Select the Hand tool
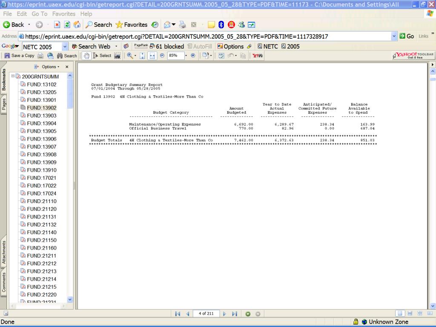Screen dimensions: 436x327 86,56
